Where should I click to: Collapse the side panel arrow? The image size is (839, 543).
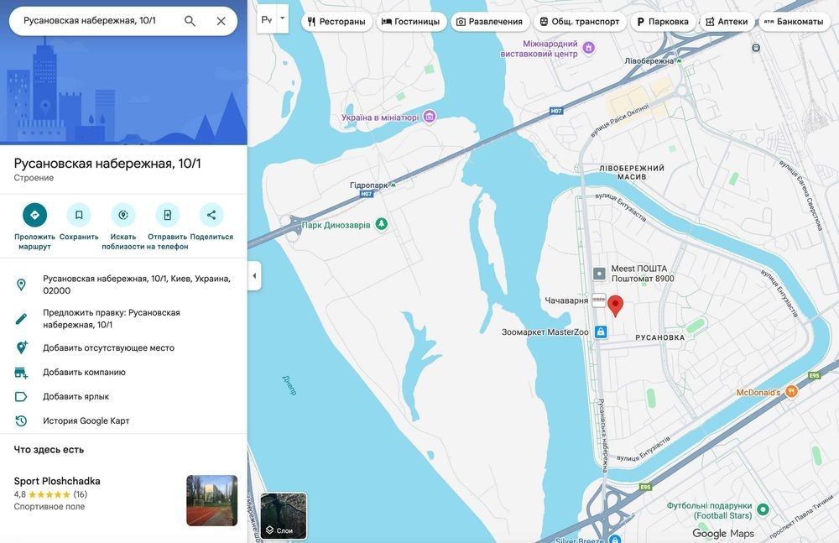click(254, 276)
